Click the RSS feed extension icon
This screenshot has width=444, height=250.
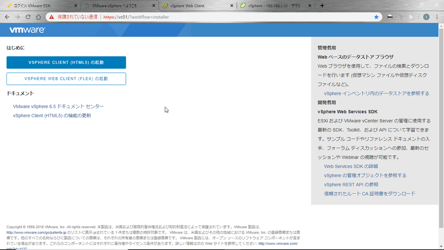click(x=411, y=16)
